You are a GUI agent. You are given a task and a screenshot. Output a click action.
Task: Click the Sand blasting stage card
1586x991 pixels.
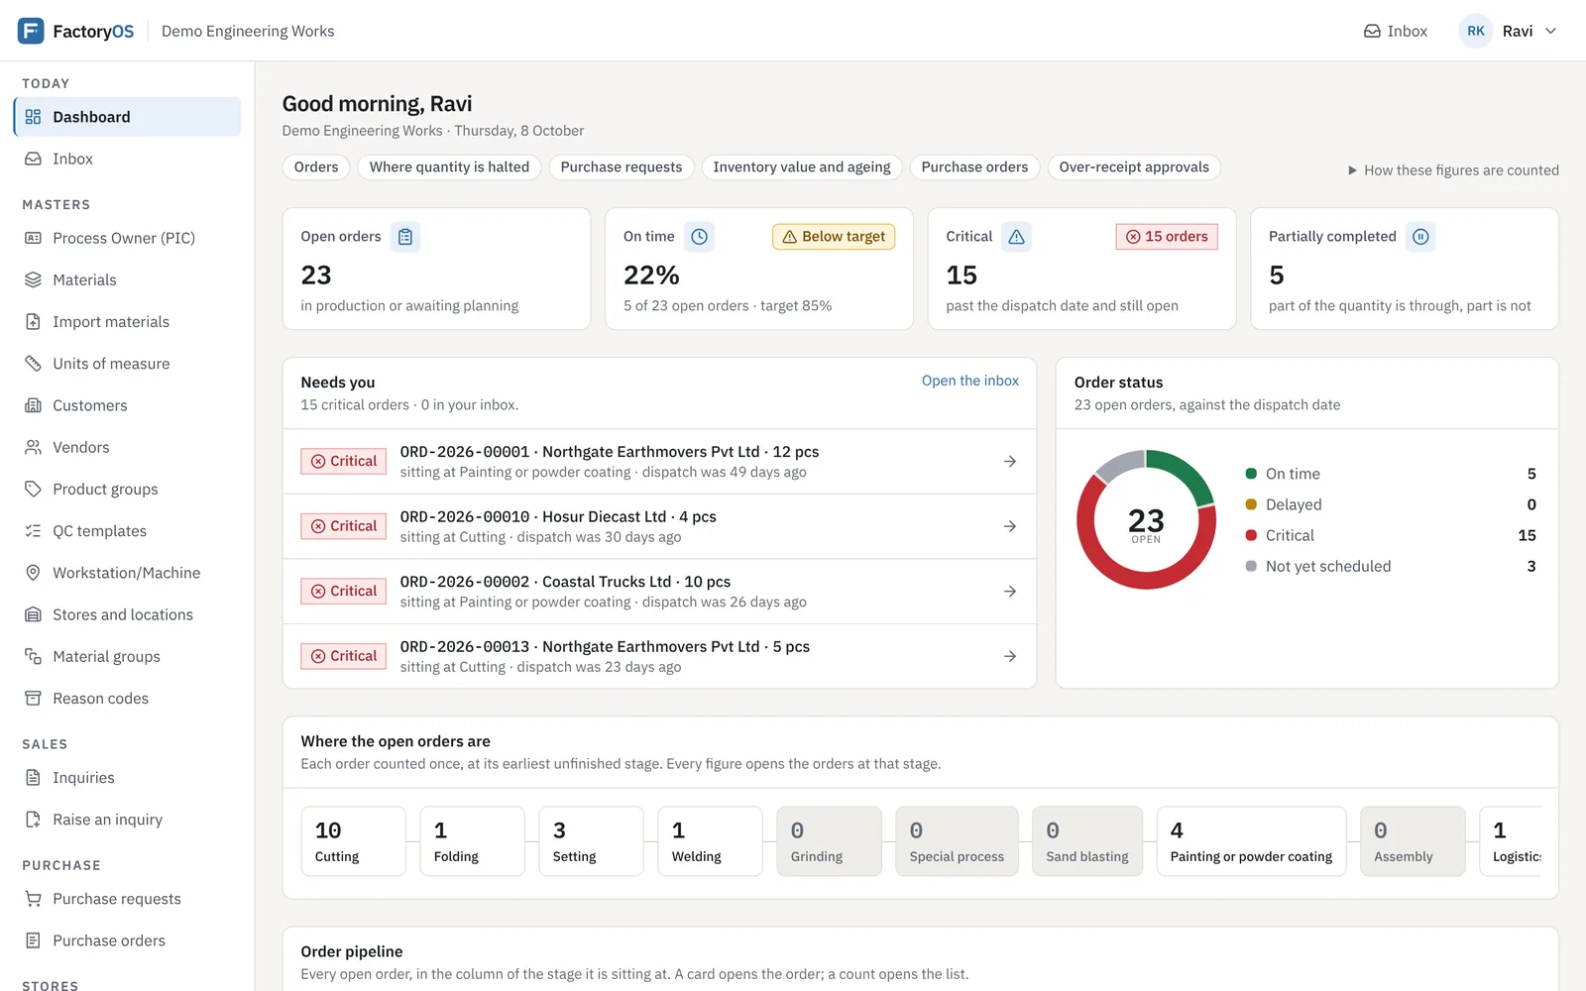tap(1087, 841)
